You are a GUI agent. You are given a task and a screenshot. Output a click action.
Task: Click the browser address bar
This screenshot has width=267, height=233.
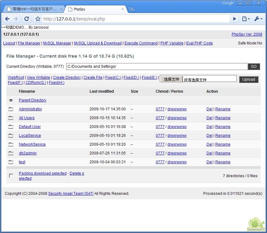pyautogui.click(x=136, y=19)
